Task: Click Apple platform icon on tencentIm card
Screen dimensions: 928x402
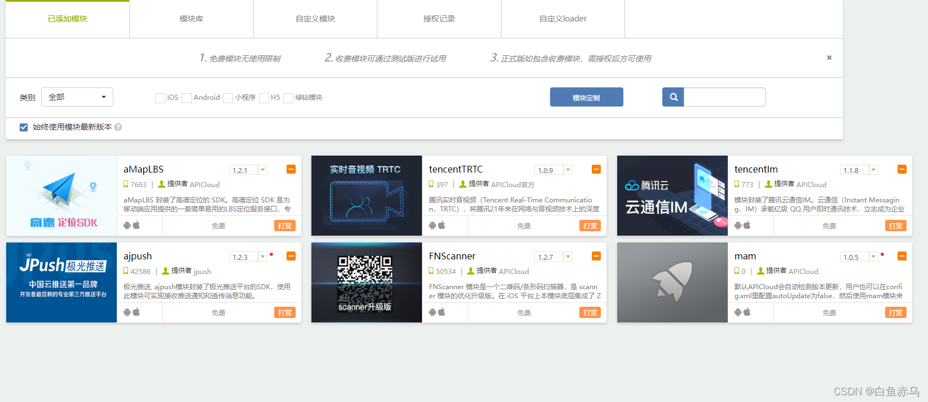Action: coord(747,225)
